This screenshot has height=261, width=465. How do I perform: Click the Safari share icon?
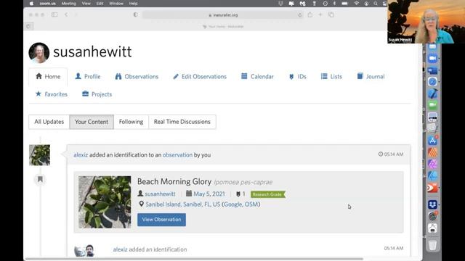pyautogui.click(x=310, y=14)
